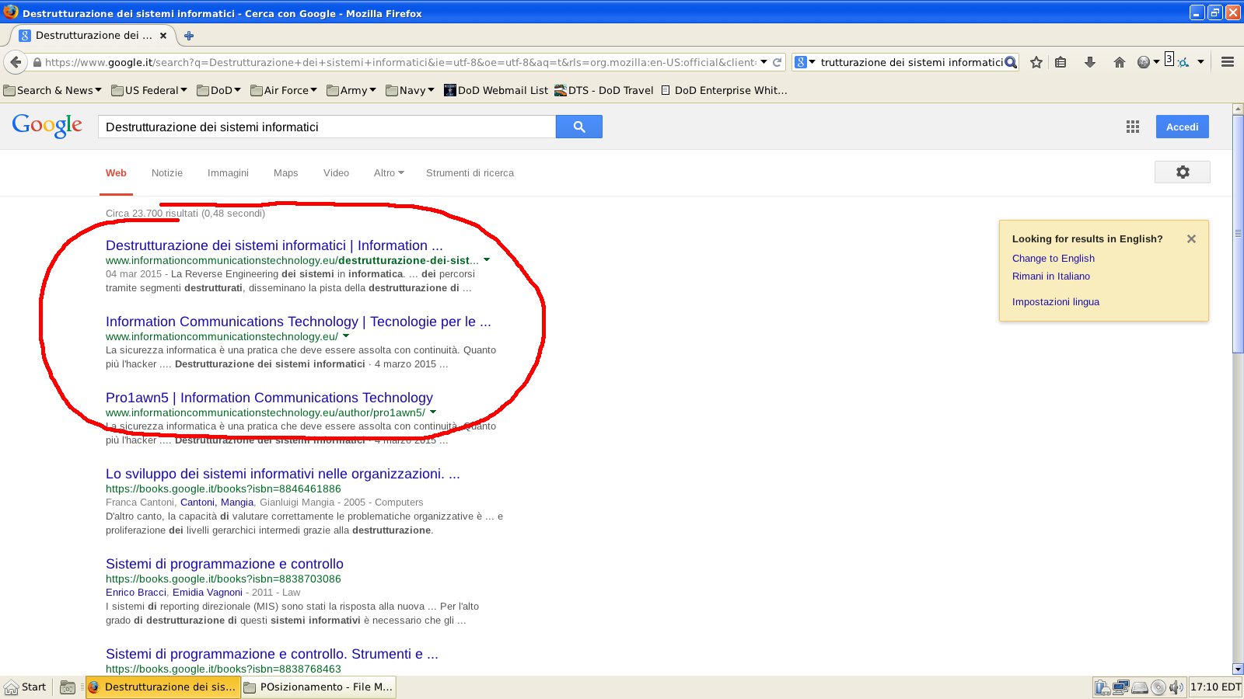This screenshot has width=1244, height=699.
Task: Click author link Enrico Bracci
Action: point(135,592)
